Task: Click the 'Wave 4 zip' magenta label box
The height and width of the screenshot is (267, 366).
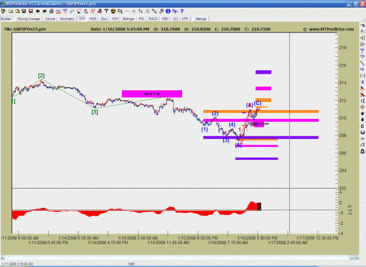Action: [152, 94]
